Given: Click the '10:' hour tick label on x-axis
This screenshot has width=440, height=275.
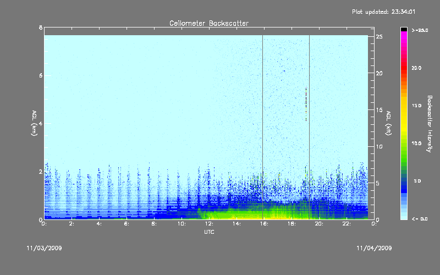Looking at the screenshot, I should pyautogui.click(x=182, y=224).
